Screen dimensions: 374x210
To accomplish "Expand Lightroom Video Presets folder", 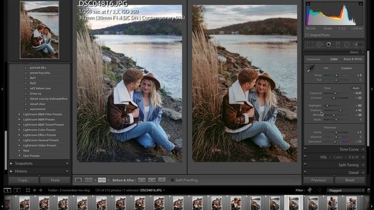I will (19, 145).
